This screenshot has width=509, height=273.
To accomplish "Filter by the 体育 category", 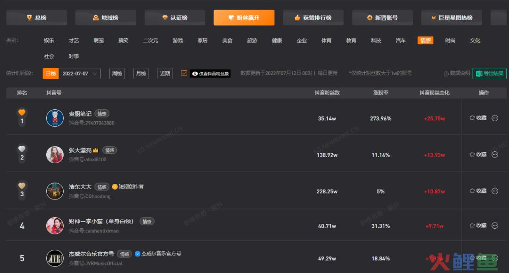I will [326, 41].
